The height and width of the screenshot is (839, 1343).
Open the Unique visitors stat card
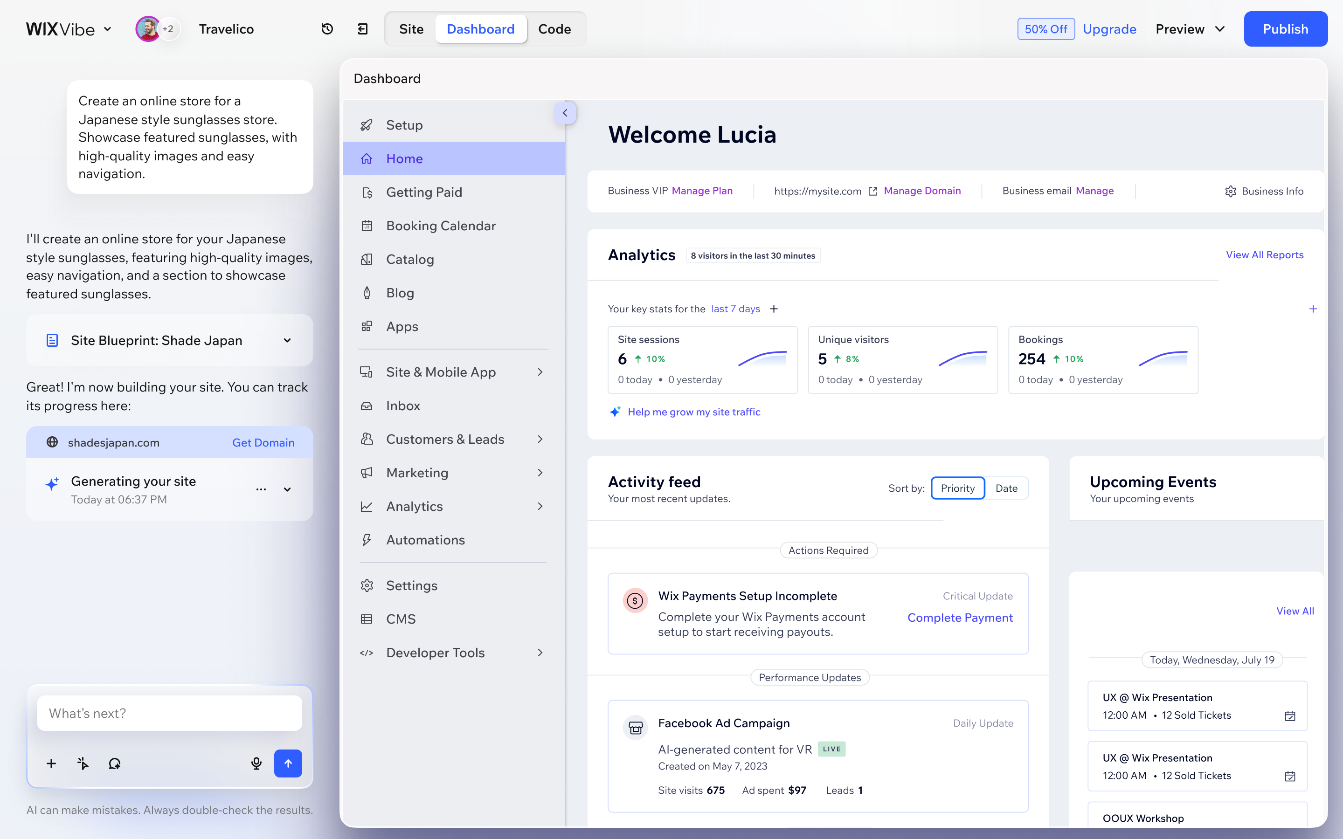coord(903,359)
